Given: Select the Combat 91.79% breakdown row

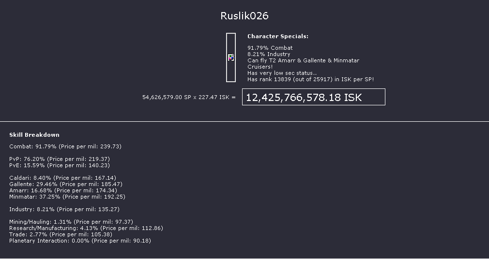Looking at the screenshot, I should click(x=65, y=146).
